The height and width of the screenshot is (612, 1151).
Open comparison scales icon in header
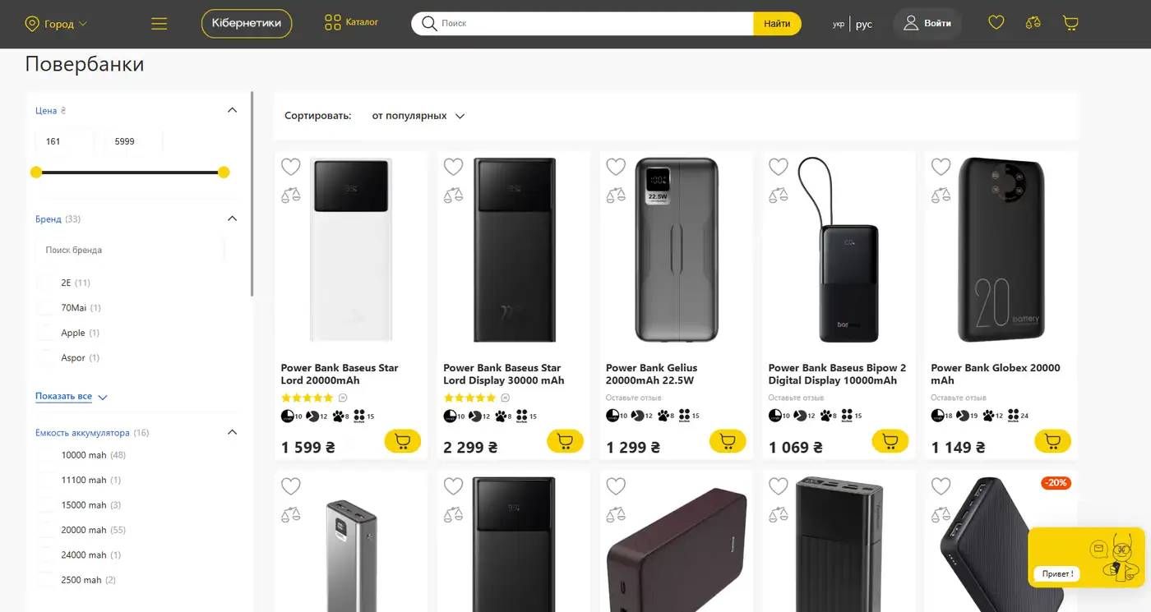[x=1033, y=23]
